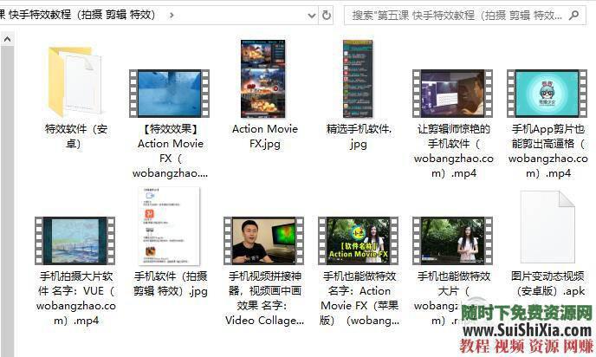Viewport: 596px width, 357px height.
Task: Click the search box for this folder
Action: point(465,16)
